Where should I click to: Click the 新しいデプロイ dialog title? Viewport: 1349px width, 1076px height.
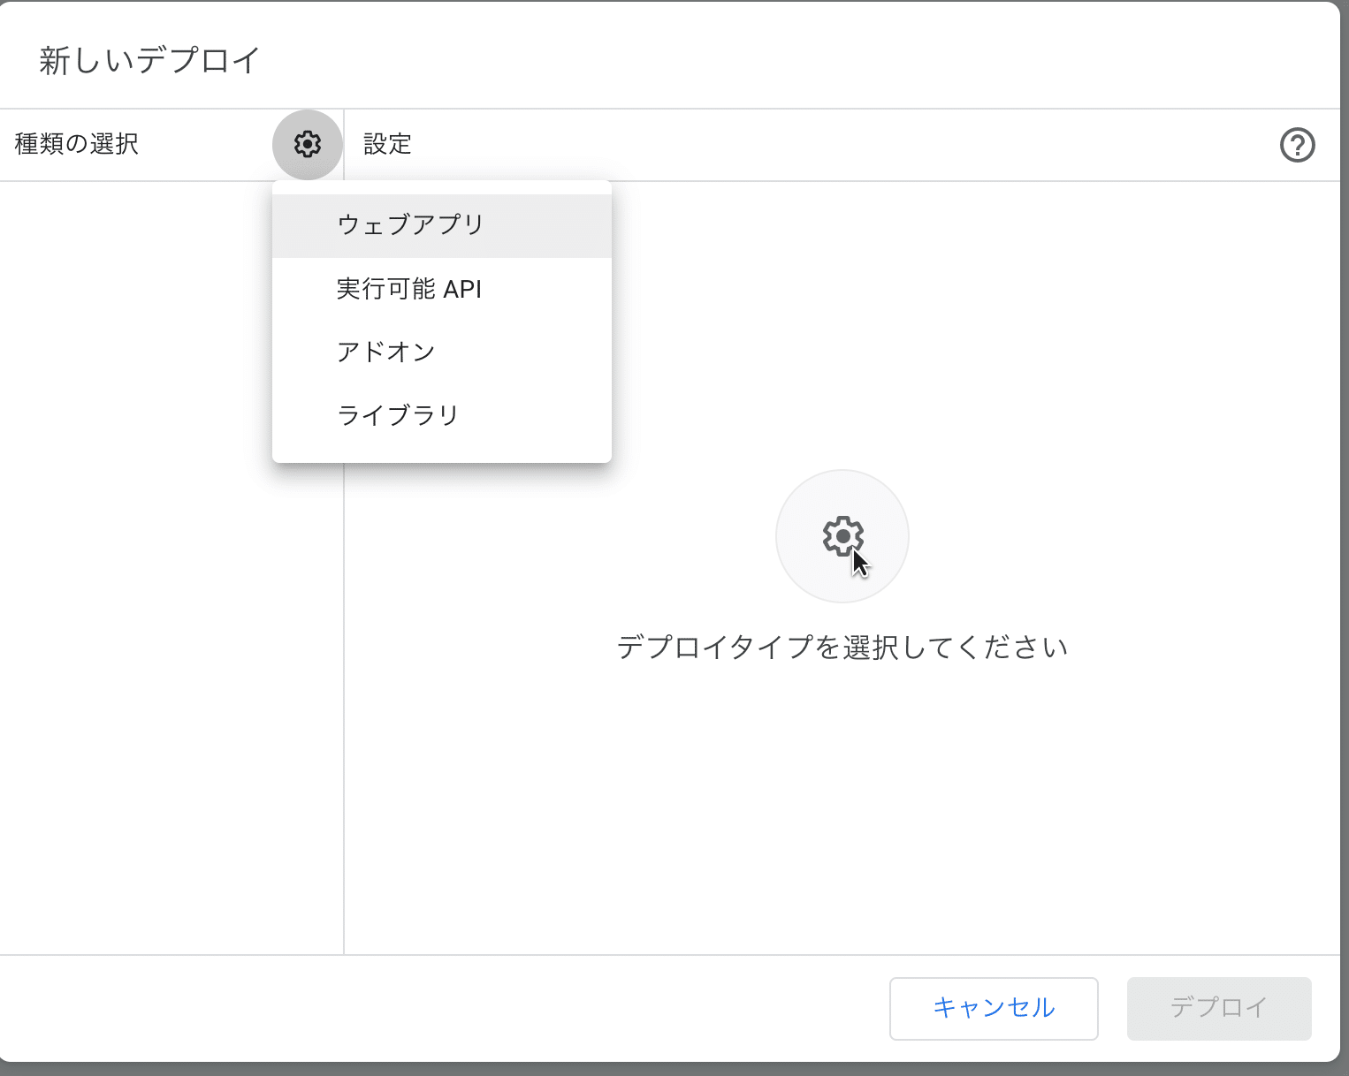149,61
